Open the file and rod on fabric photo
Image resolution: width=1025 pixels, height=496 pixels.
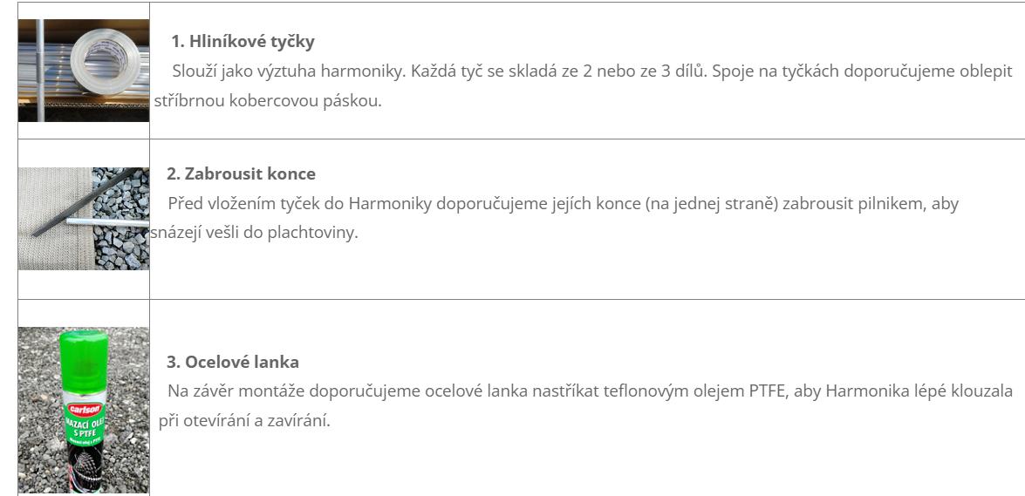pyautogui.click(x=84, y=218)
